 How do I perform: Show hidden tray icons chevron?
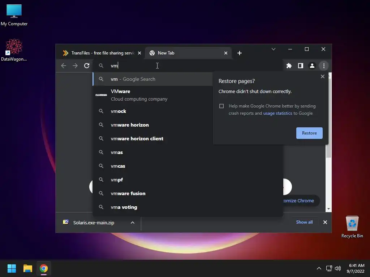[x=319, y=268]
